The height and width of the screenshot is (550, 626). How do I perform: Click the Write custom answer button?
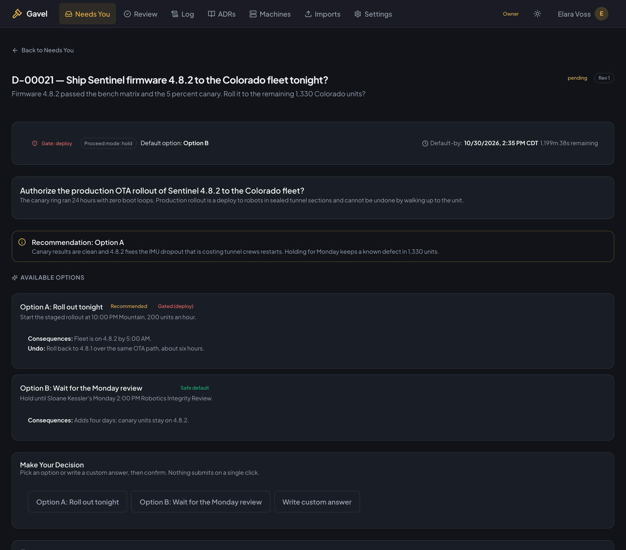[x=317, y=502]
